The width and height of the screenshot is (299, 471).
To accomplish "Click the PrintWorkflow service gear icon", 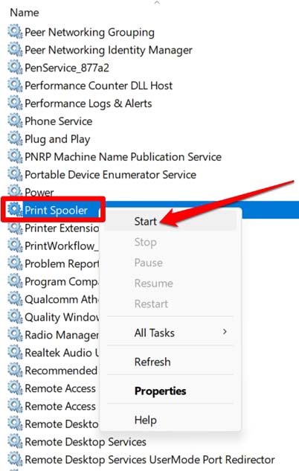I will [15, 246].
